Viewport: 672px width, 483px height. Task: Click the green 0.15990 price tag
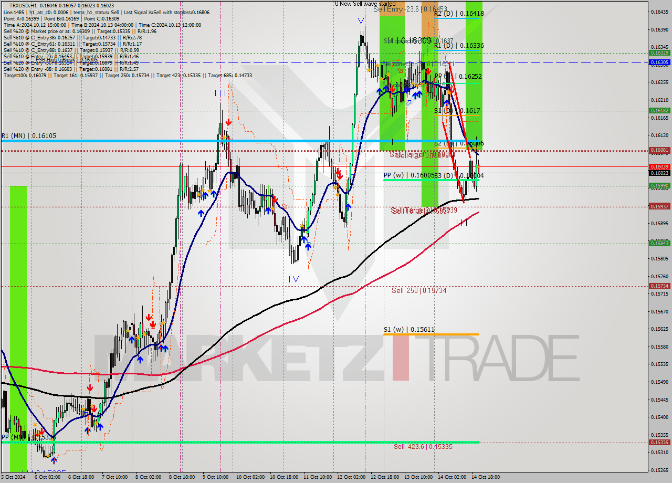point(659,185)
